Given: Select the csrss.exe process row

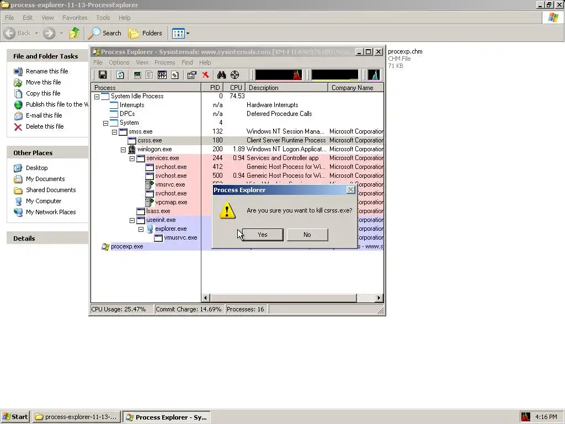Looking at the screenshot, I should point(237,141).
